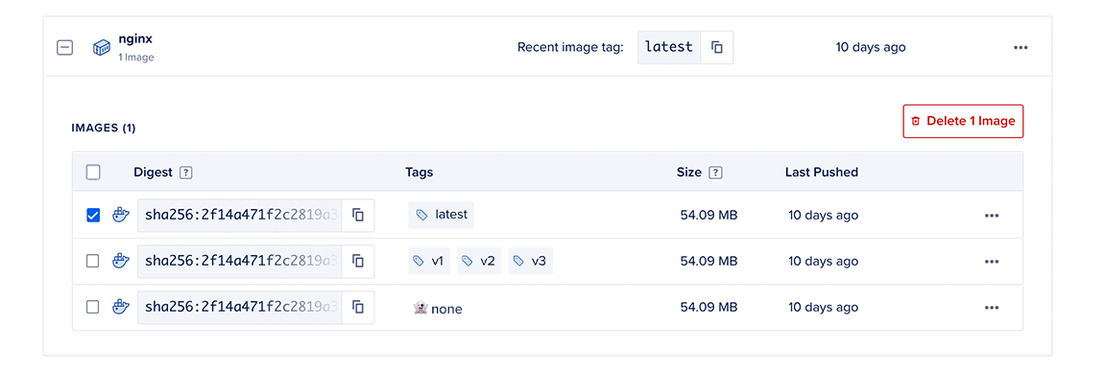
Task: Click the nginx repository container icon
Action: click(x=102, y=48)
